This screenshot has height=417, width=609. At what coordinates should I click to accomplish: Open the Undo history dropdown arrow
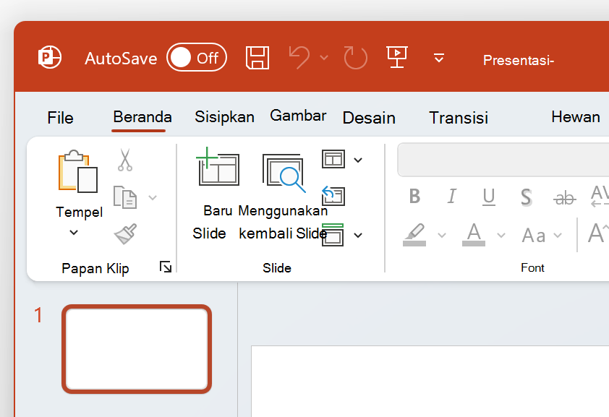324,58
